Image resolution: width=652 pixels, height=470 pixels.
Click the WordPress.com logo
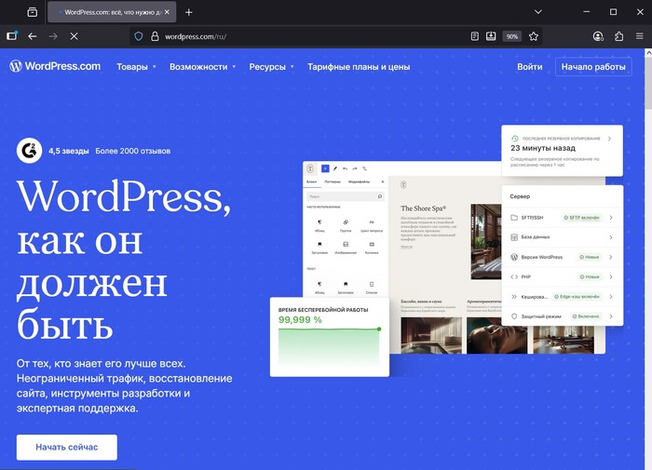coord(55,66)
